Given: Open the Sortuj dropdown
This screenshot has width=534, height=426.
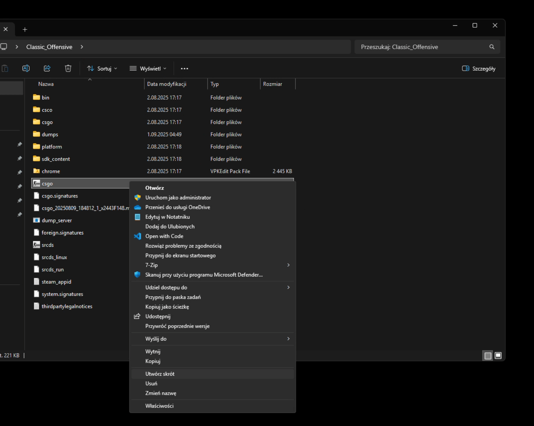Looking at the screenshot, I should [102, 68].
